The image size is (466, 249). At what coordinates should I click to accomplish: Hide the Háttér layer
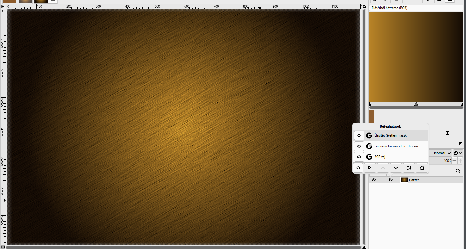374,180
